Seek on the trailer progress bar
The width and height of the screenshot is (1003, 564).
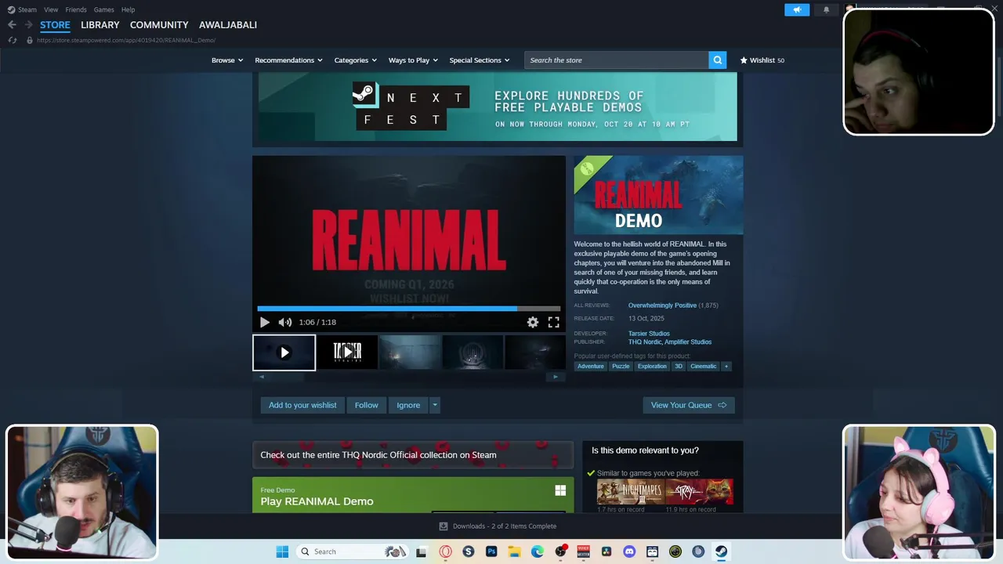click(x=408, y=309)
